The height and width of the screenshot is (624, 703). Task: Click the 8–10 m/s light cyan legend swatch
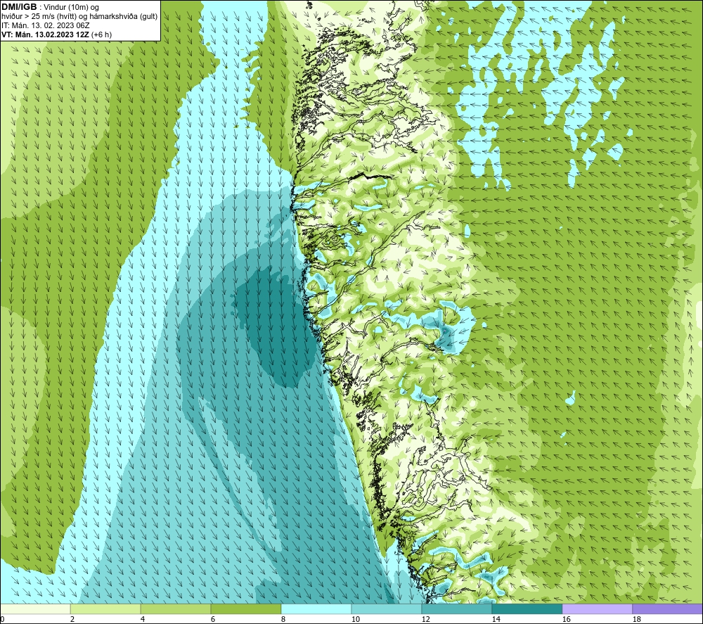pos(316,609)
